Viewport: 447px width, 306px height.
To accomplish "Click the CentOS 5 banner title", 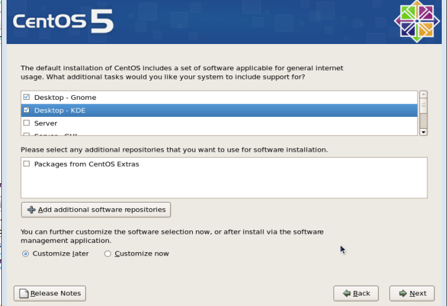I will [64, 21].
